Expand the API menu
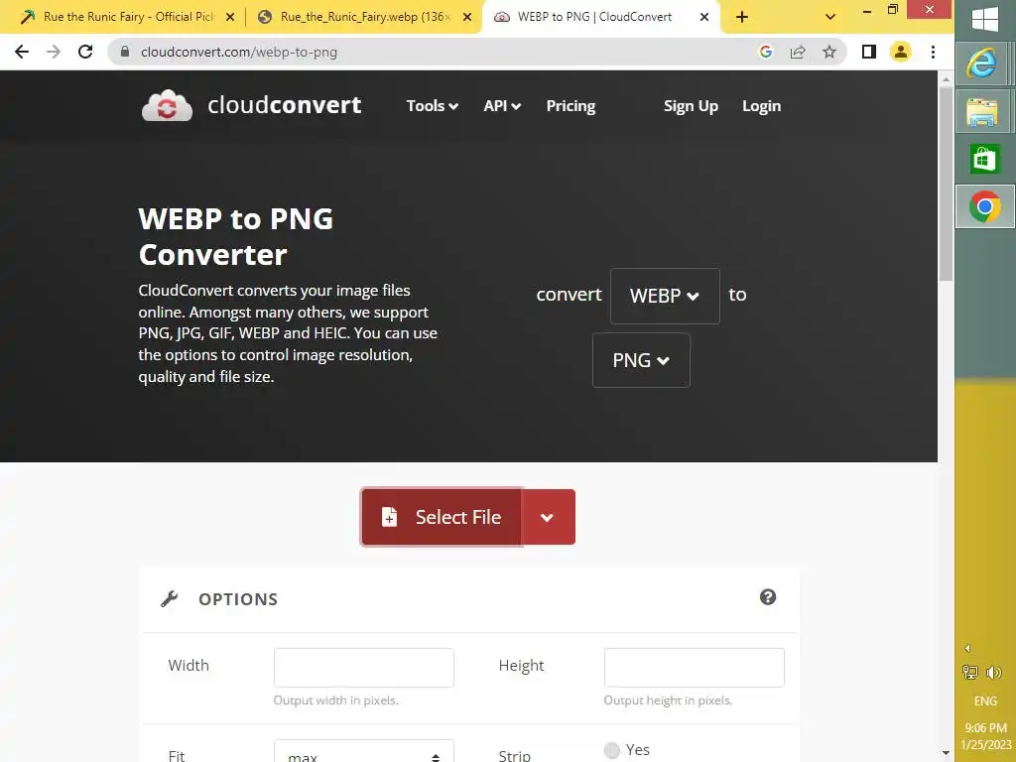 coord(502,105)
